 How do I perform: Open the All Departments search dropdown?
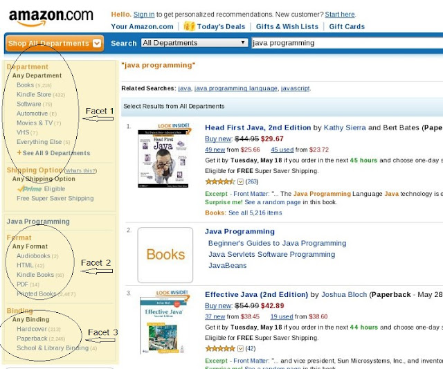click(x=194, y=43)
